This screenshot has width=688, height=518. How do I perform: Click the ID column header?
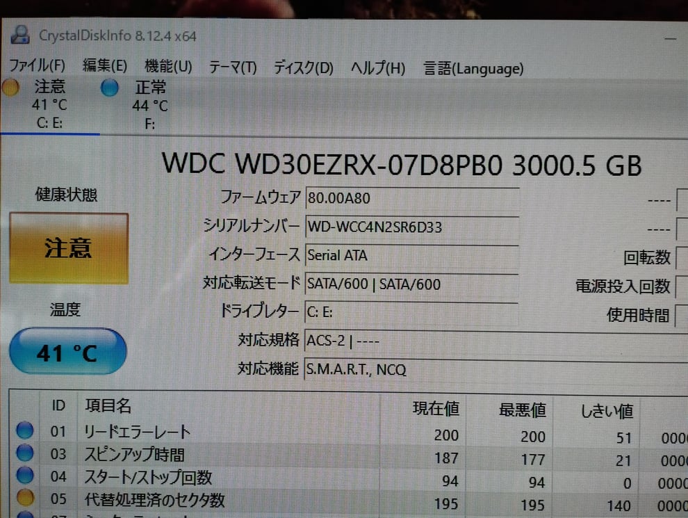(x=58, y=405)
